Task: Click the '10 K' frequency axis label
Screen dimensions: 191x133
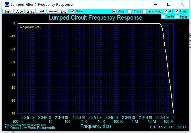Action: click(101, 121)
